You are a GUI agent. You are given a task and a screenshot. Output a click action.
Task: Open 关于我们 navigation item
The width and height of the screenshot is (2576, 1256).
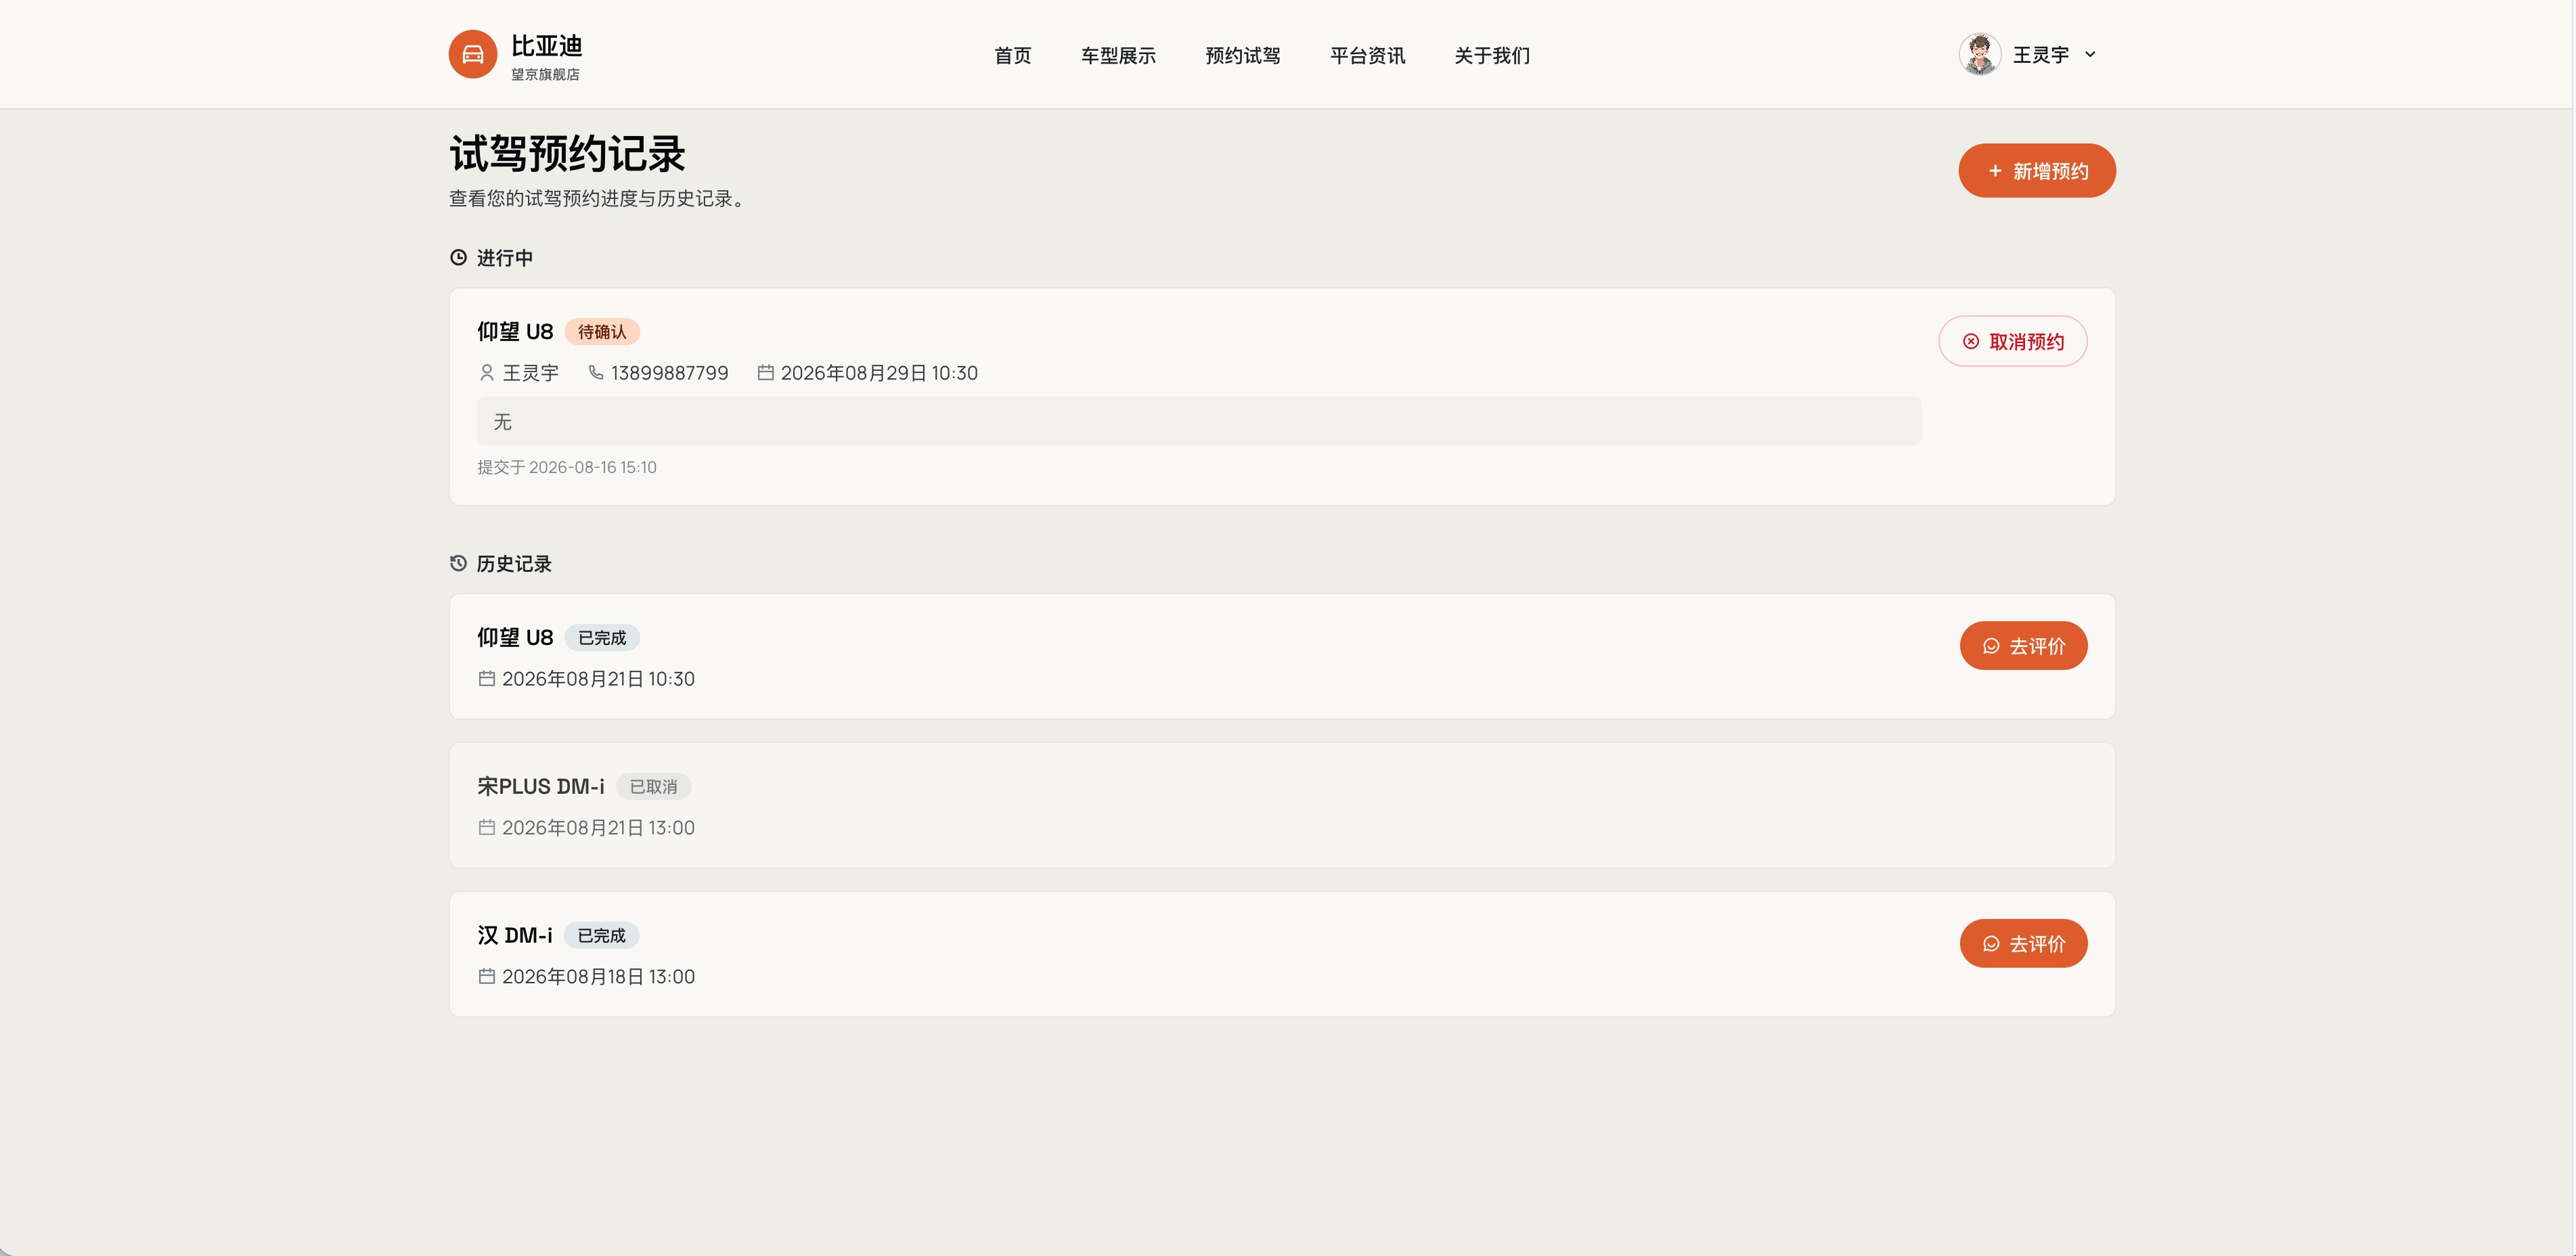1492,55
